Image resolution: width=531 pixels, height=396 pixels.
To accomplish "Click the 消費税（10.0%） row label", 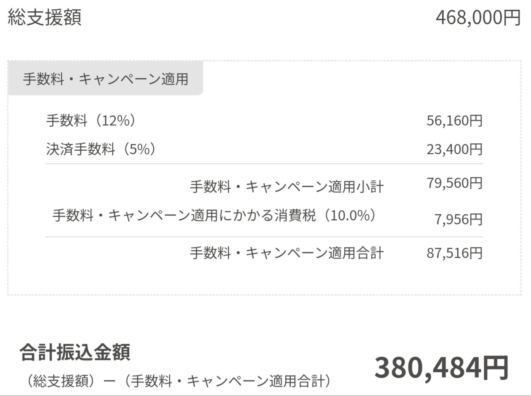I will point(214,215).
